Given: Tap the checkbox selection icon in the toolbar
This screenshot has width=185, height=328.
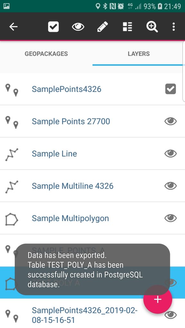Looking at the screenshot, I should tap(53, 27).
